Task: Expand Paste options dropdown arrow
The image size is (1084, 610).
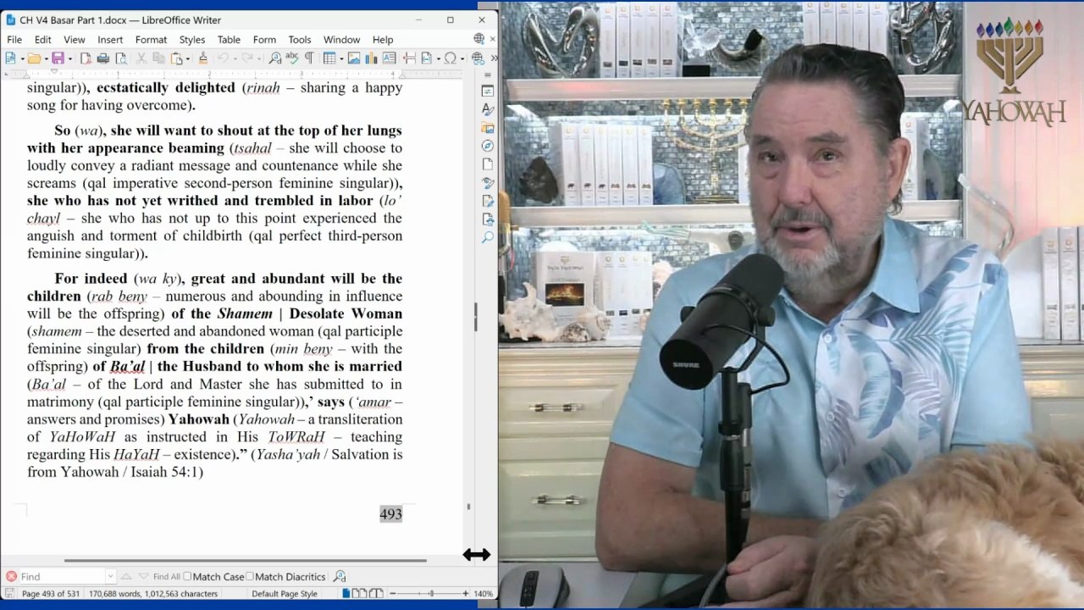Action: pyautogui.click(x=188, y=58)
